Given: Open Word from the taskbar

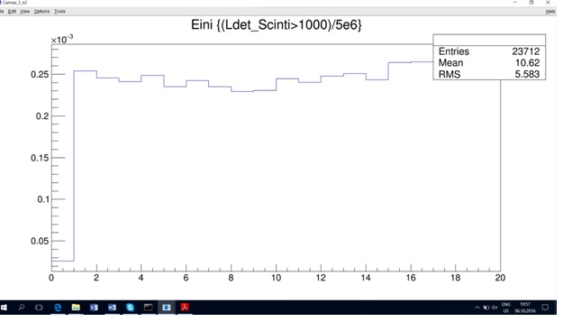Looking at the screenshot, I should click(112, 308).
